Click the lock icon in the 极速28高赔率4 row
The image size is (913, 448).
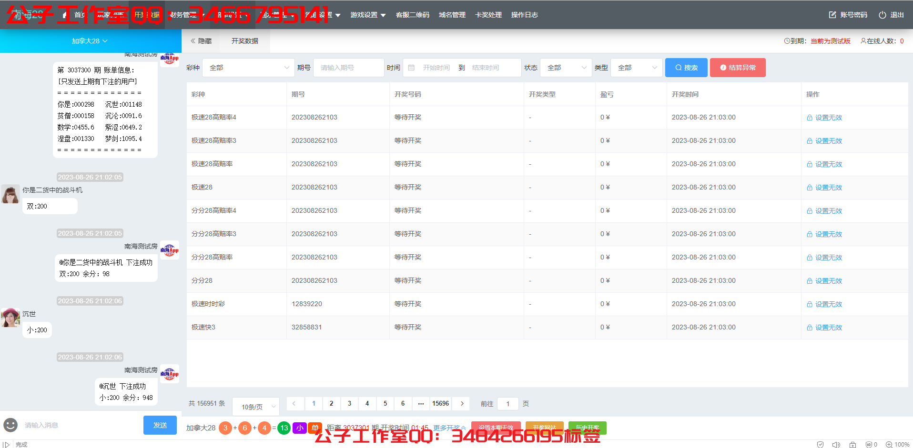click(x=810, y=118)
